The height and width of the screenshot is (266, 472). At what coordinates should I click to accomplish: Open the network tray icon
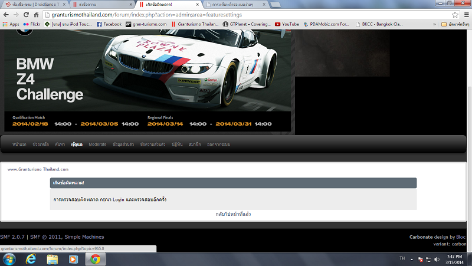[x=429, y=260]
